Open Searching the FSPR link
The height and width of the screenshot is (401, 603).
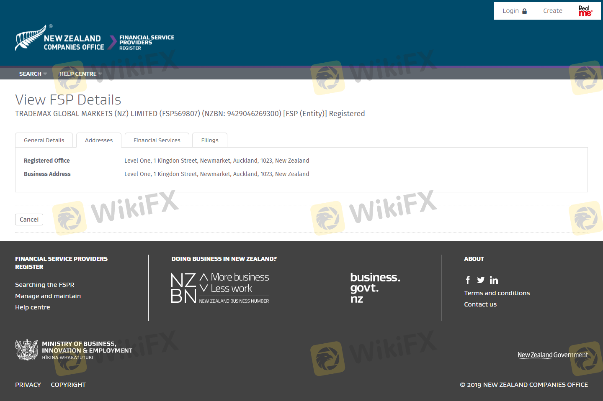coord(44,285)
